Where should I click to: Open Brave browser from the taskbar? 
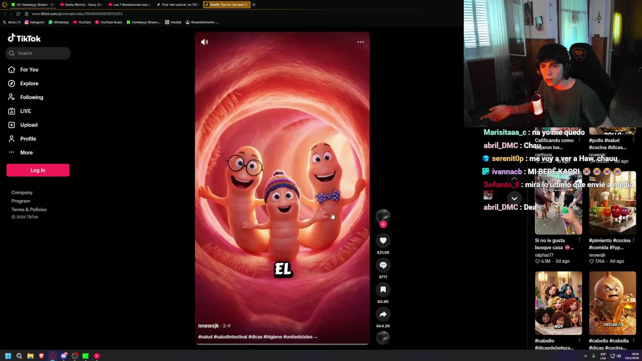click(41, 356)
